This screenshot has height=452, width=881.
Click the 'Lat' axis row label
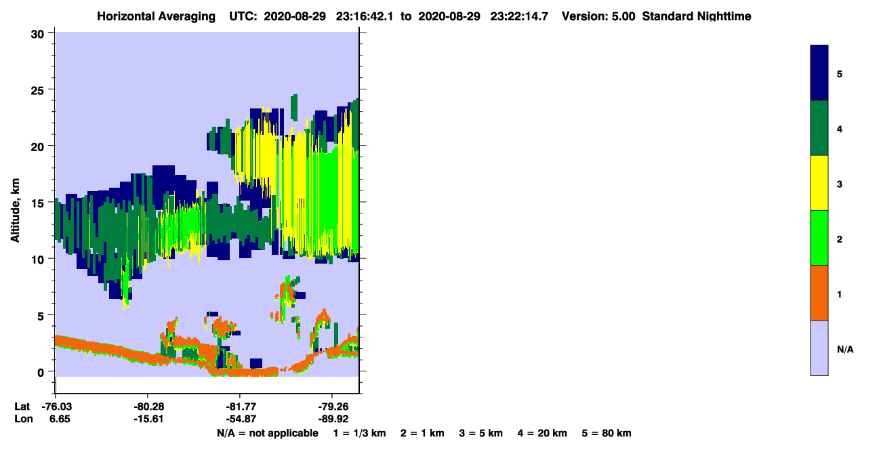click(x=22, y=407)
